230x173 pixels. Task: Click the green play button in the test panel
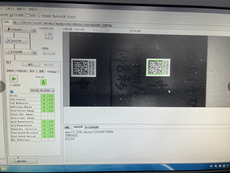point(14,79)
